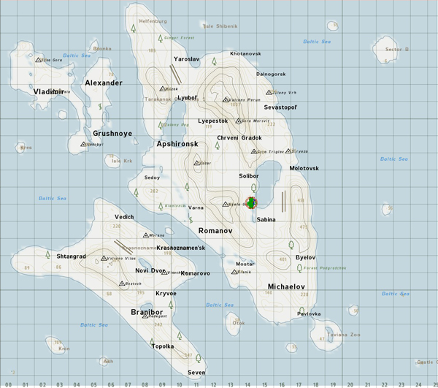Click the Taviana Zoo island label
The width and height of the screenshot is (438, 388).
pos(343,335)
